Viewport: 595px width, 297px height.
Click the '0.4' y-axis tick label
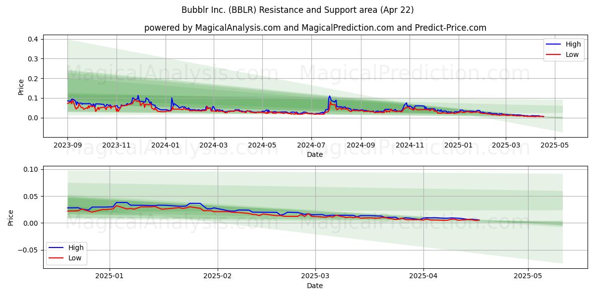tap(34, 39)
